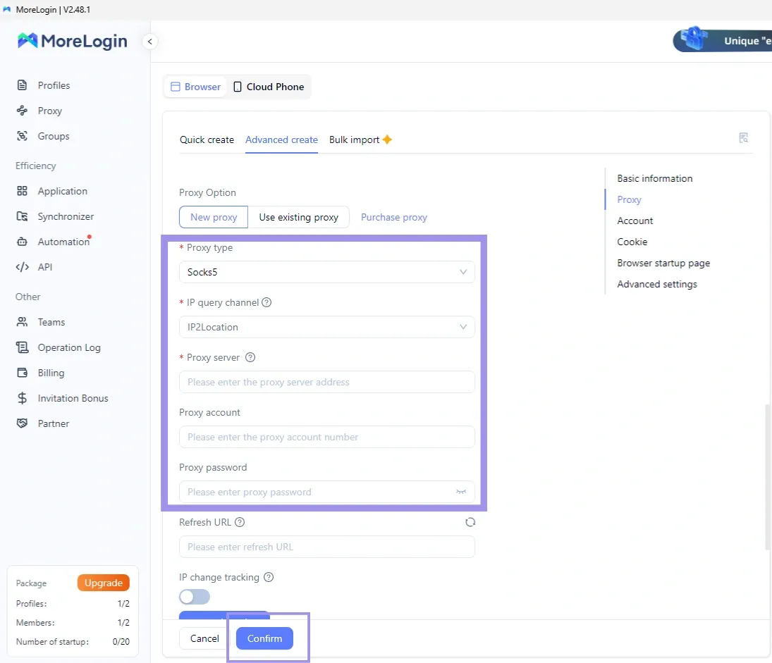Select the Use existing proxy option
Screen dimensions: 772x663
pos(298,217)
